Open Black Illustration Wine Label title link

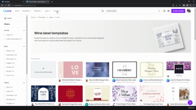[126, 80]
